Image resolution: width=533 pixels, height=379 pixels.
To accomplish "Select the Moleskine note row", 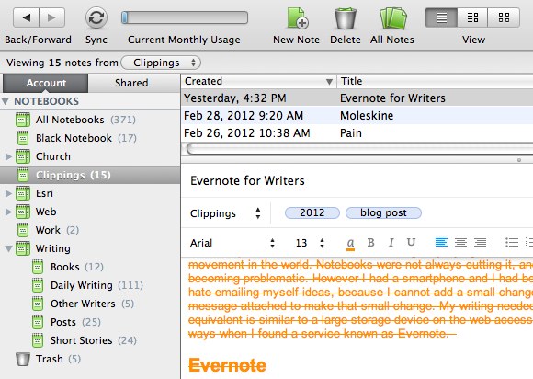I will [357, 116].
